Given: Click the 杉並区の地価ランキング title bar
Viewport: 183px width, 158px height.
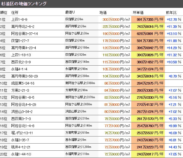Looking at the screenshot, I should 24,4.
